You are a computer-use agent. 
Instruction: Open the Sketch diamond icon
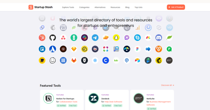(74, 49)
